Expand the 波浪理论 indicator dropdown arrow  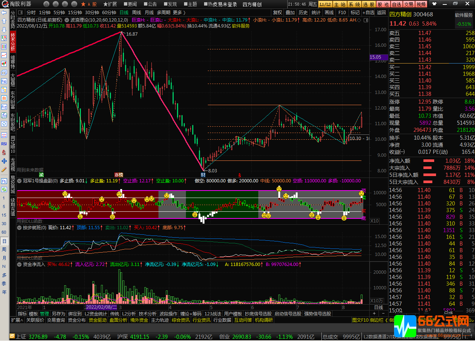[66, 20]
